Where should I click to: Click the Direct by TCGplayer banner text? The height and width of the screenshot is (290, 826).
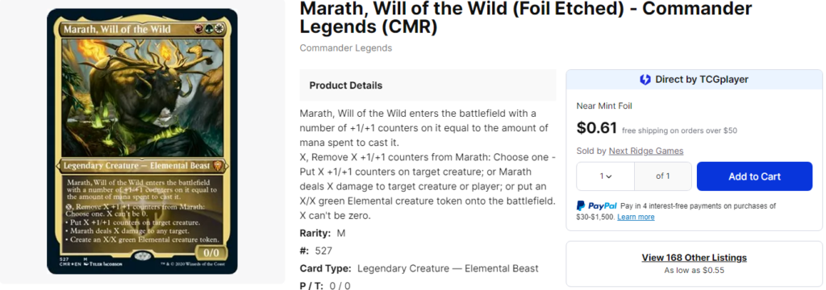click(x=702, y=80)
